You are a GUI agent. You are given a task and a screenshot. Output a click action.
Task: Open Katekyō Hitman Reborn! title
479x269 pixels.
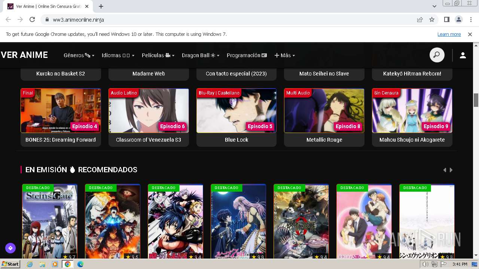coord(412,74)
